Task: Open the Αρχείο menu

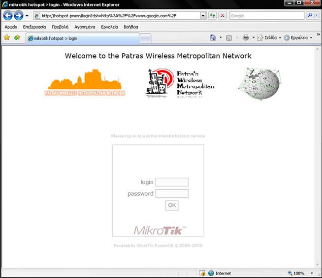Action: (11, 27)
